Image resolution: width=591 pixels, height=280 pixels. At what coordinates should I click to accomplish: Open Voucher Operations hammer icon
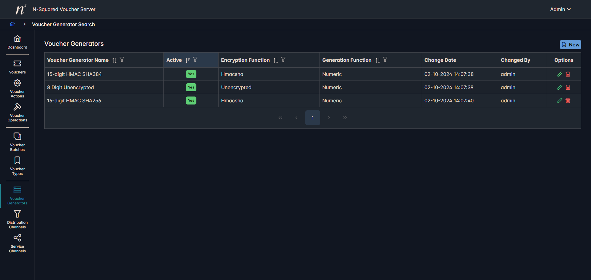click(x=17, y=107)
